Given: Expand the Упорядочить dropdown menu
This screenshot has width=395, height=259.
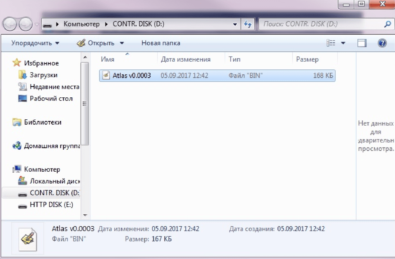Looking at the screenshot, I should 35,43.
